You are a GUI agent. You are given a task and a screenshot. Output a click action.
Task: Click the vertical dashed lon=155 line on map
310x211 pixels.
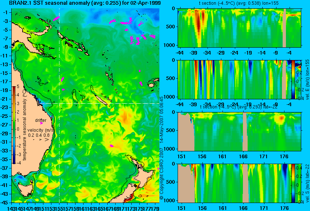click(59, 105)
